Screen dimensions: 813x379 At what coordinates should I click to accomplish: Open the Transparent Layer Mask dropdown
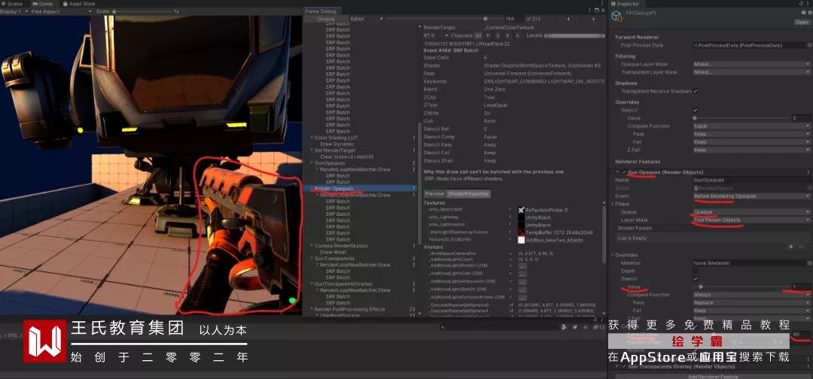coord(751,72)
